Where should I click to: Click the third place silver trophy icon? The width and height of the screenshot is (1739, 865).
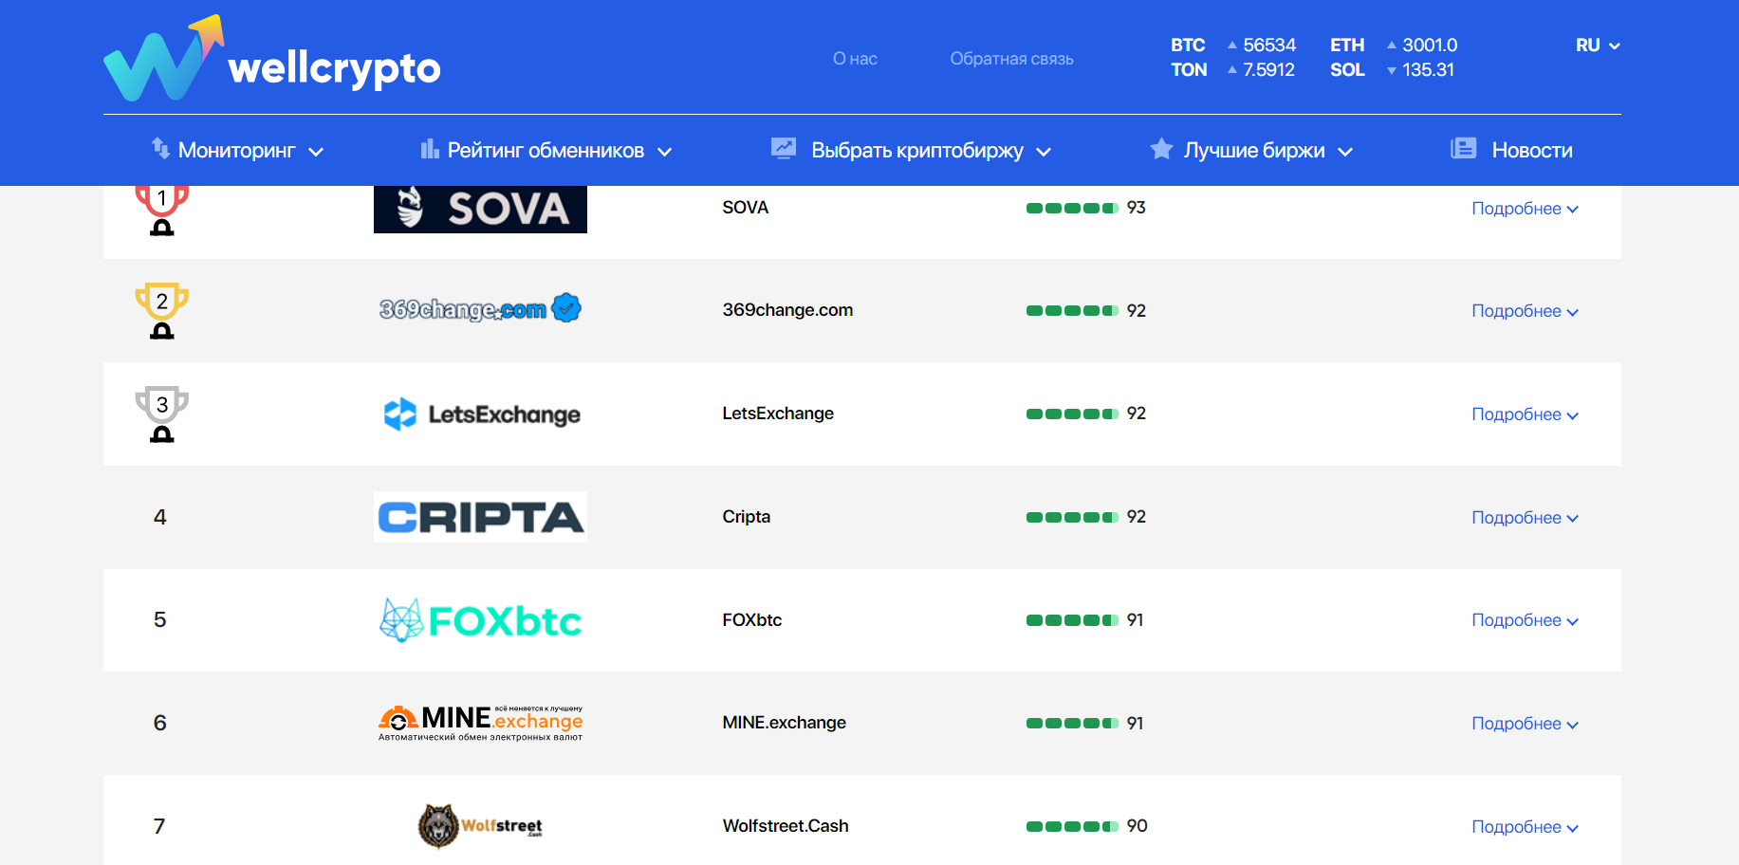162,414
